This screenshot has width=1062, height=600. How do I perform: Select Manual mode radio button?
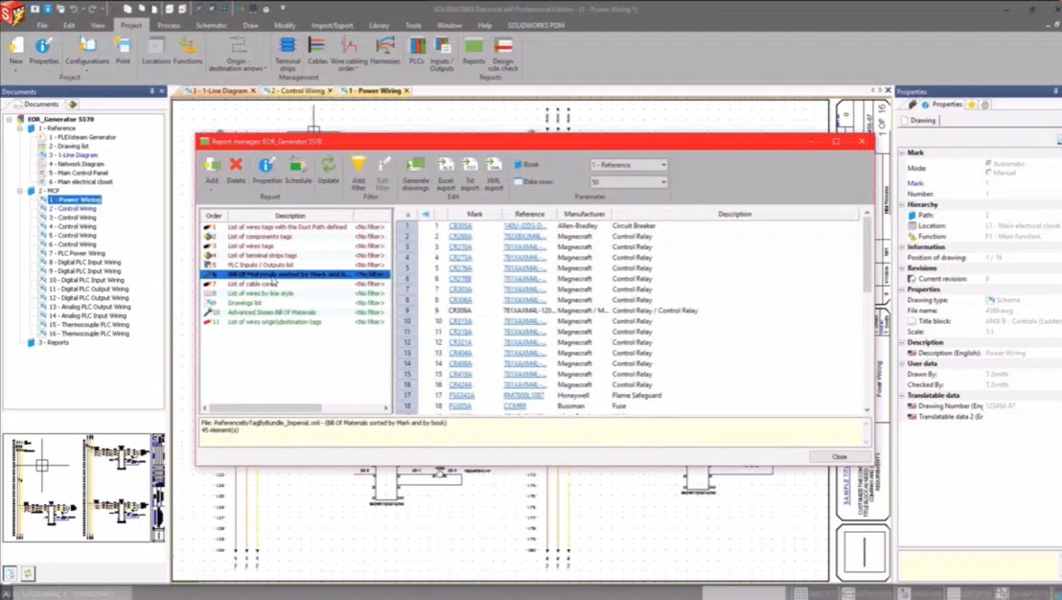click(x=988, y=173)
